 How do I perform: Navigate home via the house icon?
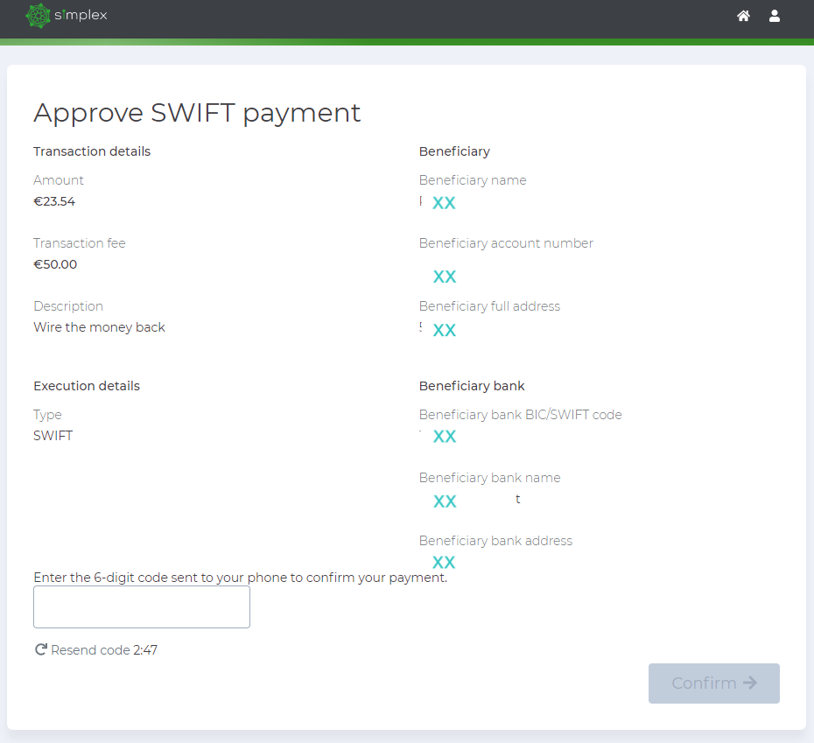tap(743, 16)
